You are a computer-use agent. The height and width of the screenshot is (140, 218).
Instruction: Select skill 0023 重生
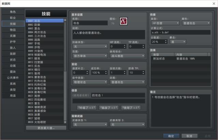[45, 103]
